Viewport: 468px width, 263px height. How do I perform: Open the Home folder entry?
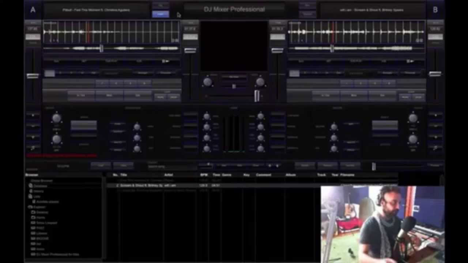(41, 217)
